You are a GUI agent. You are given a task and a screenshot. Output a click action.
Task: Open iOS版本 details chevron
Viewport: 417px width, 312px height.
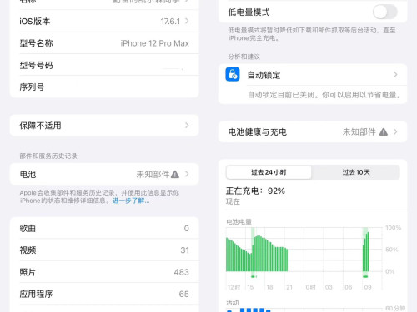click(187, 21)
